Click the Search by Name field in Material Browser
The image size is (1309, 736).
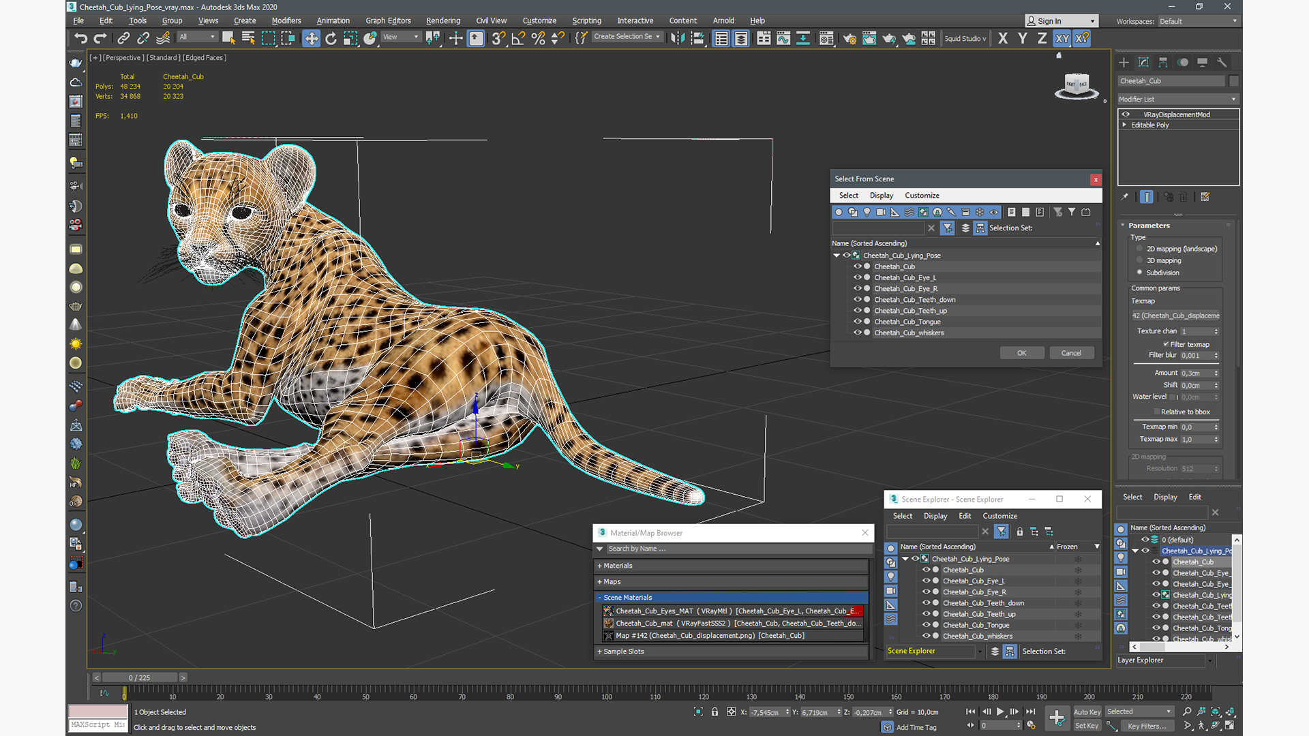pos(738,549)
